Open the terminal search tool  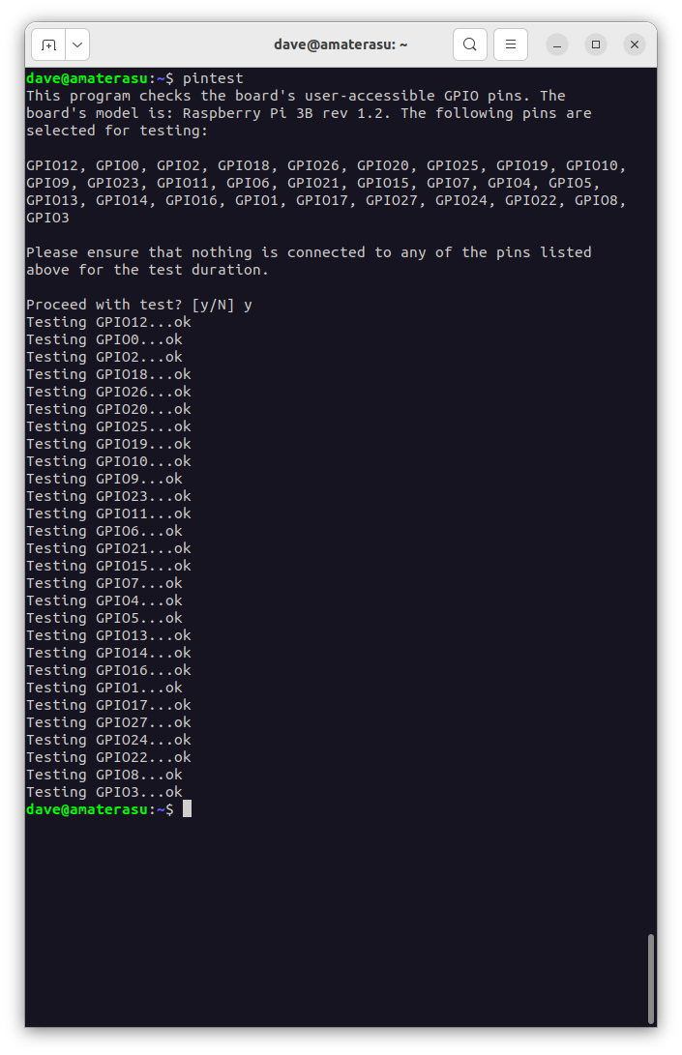[x=469, y=44]
